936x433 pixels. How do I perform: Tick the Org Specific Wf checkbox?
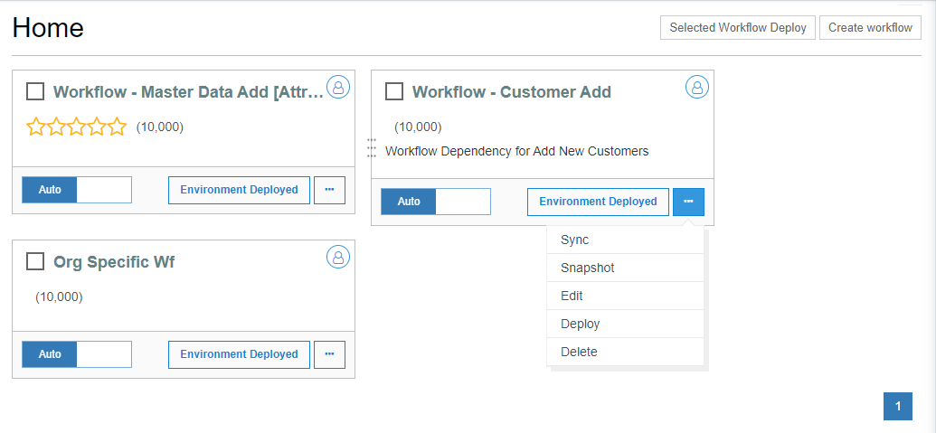pos(35,261)
